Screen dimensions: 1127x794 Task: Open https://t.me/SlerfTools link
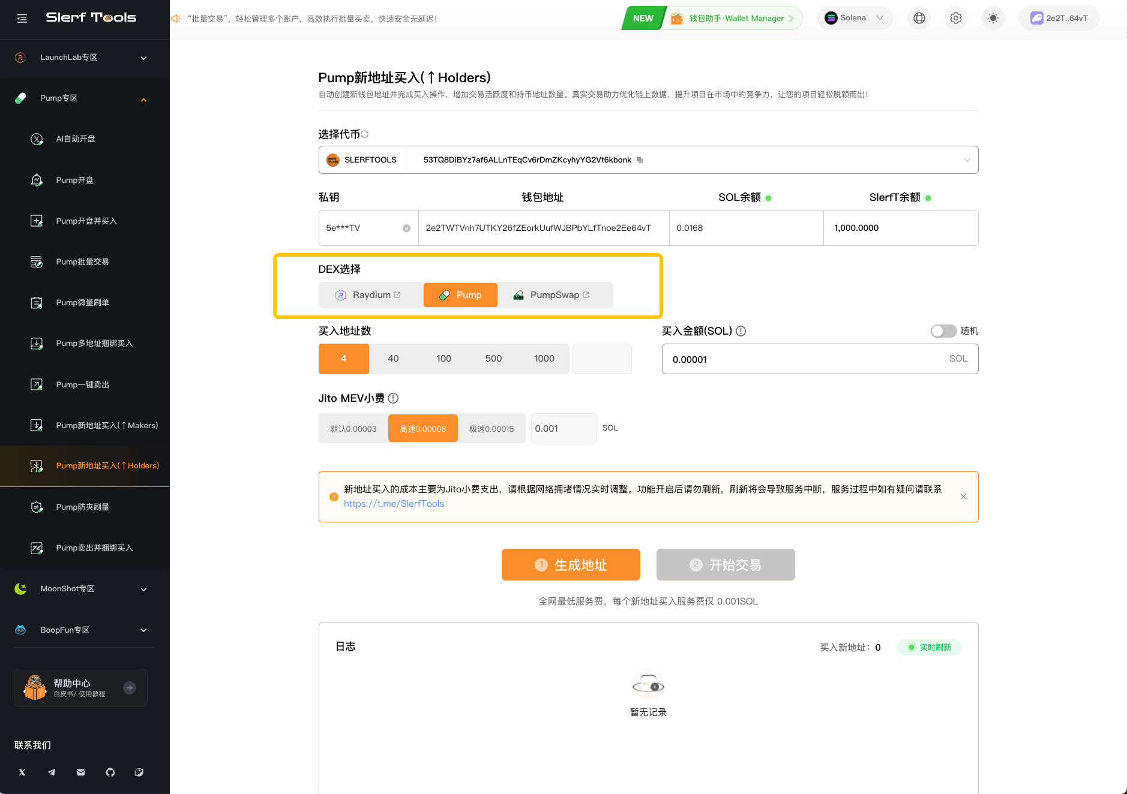[394, 504]
